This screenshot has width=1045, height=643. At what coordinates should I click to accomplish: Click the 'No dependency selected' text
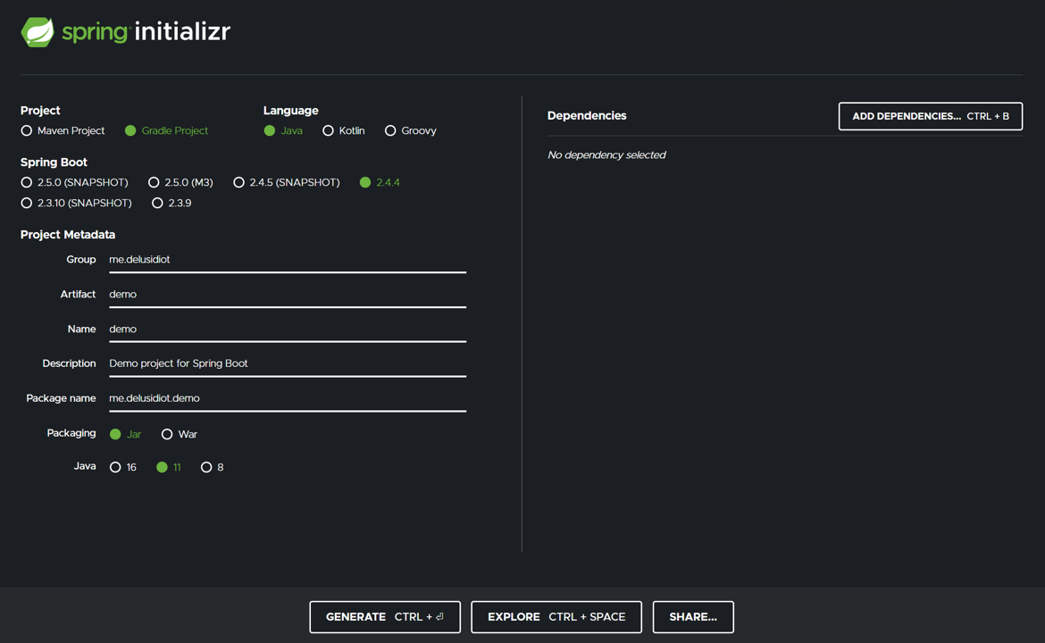click(x=606, y=155)
